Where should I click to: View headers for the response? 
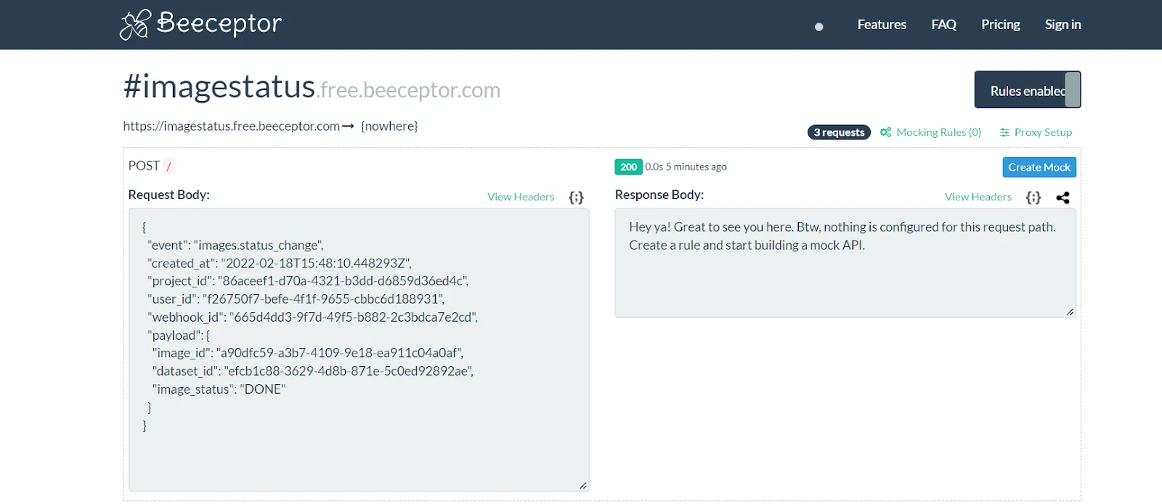(x=978, y=197)
